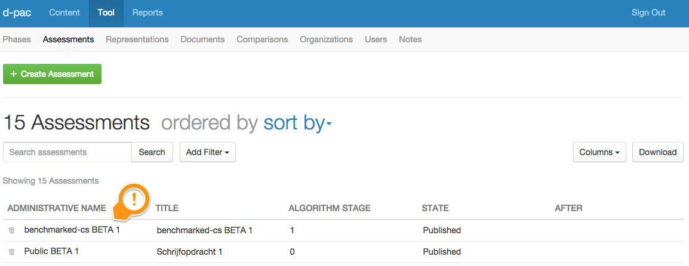Click trash icon for Public BETA 1
Image resolution: width=689 pixels, height=266 pixels.
[x=11, y=252]
